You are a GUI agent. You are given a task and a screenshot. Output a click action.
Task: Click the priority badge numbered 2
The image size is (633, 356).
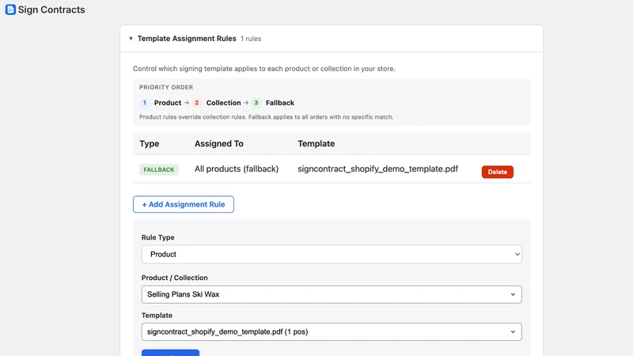click(x=196, y=103)
